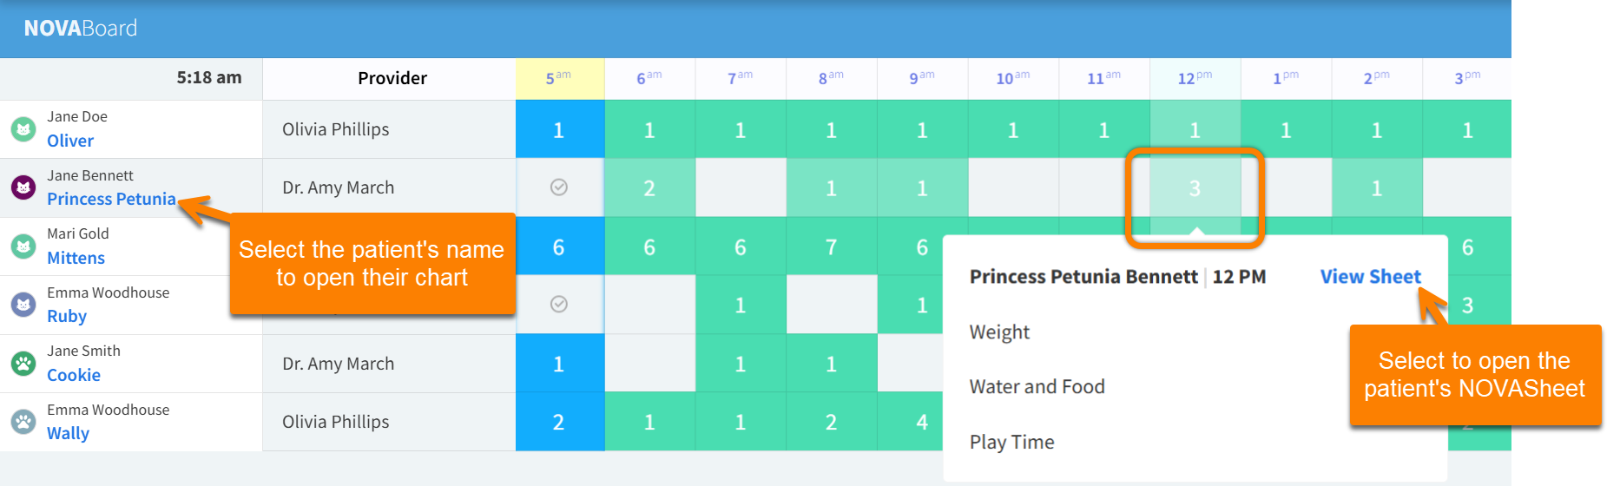Open Princess Petunia's patient chart
This screenshot has width=1620, height=486.
111,199
